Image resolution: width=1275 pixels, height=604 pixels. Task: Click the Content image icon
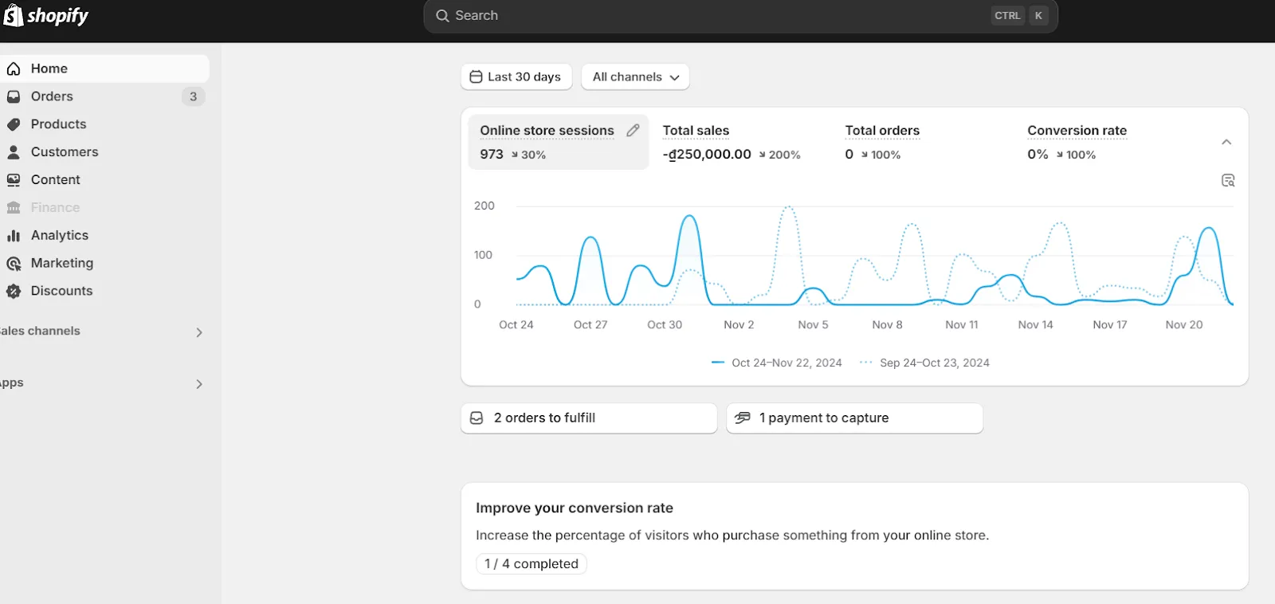pyautogui.click(x=14, y=180)
